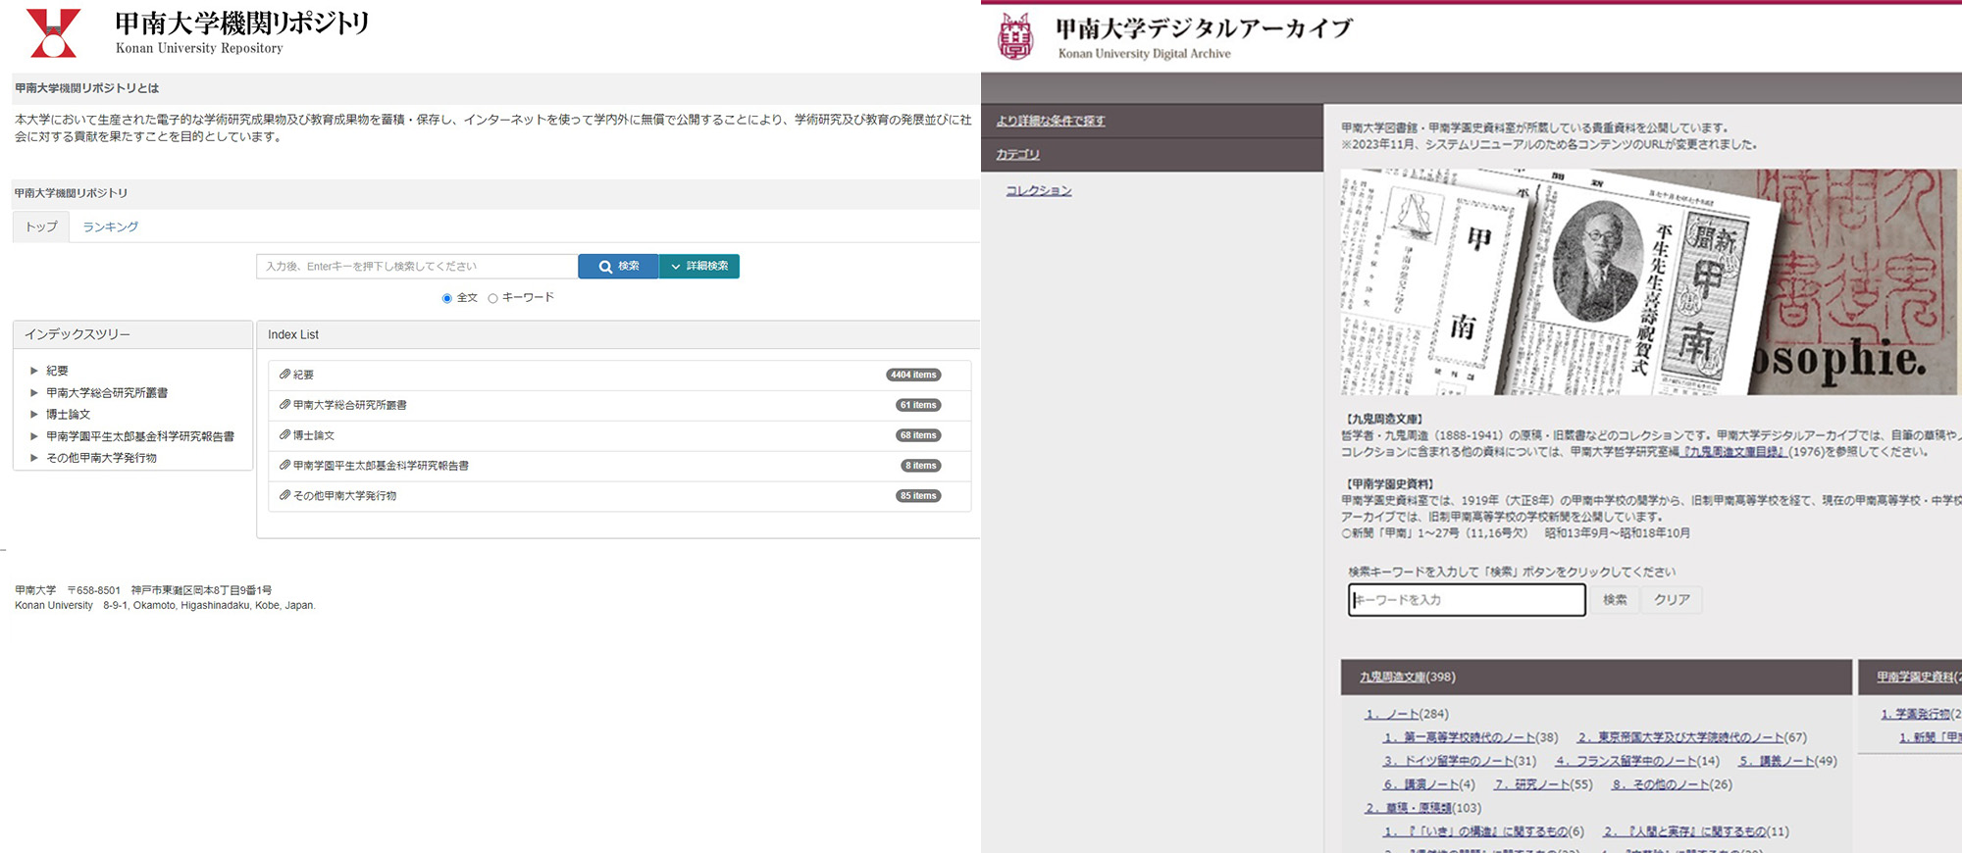The height and width of the screenshot is (853, 1962).
Task: Click the 甲南大学機関リポジトリ site title
Action: [x=241, y=24]
